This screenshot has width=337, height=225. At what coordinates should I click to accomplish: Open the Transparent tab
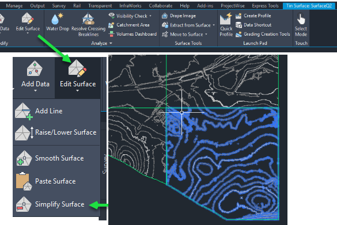(x=100, y=6)
